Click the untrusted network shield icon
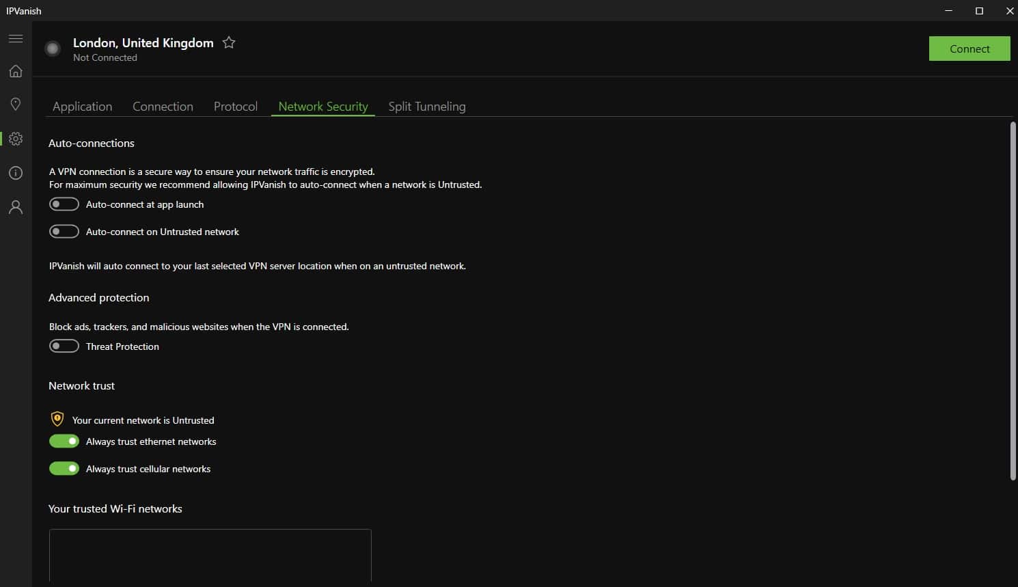The image size is (1018, 587). tap(57, 419)
